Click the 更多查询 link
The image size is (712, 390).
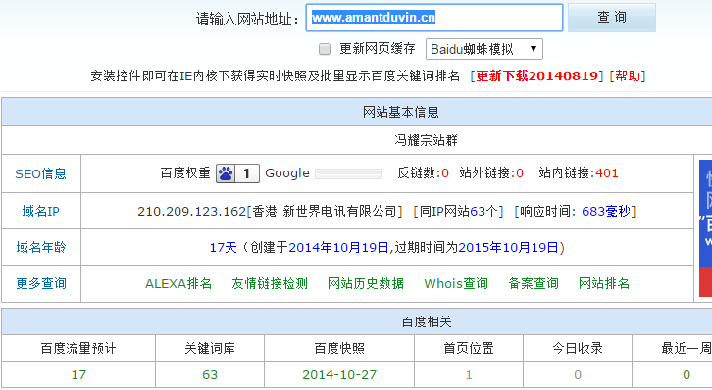pos(41,283)
